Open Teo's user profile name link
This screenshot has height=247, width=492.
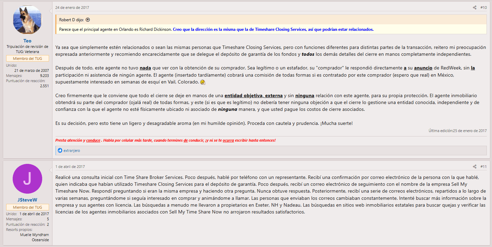pos(27,41)
